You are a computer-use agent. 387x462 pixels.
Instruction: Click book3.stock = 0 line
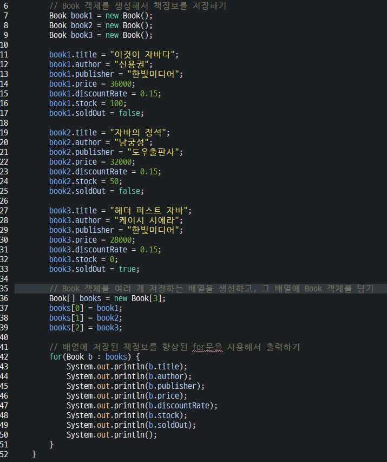84,259
